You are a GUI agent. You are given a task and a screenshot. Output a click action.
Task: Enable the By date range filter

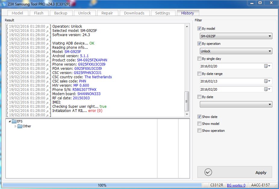(x=199, y=74)
